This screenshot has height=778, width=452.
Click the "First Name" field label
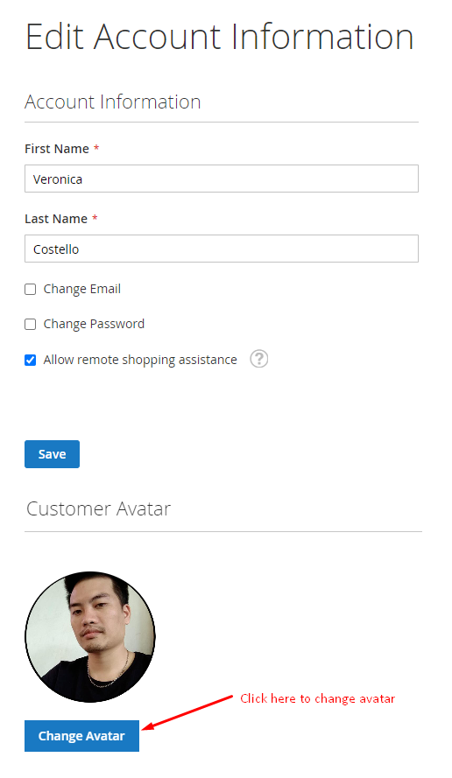[x=57, y=149]
